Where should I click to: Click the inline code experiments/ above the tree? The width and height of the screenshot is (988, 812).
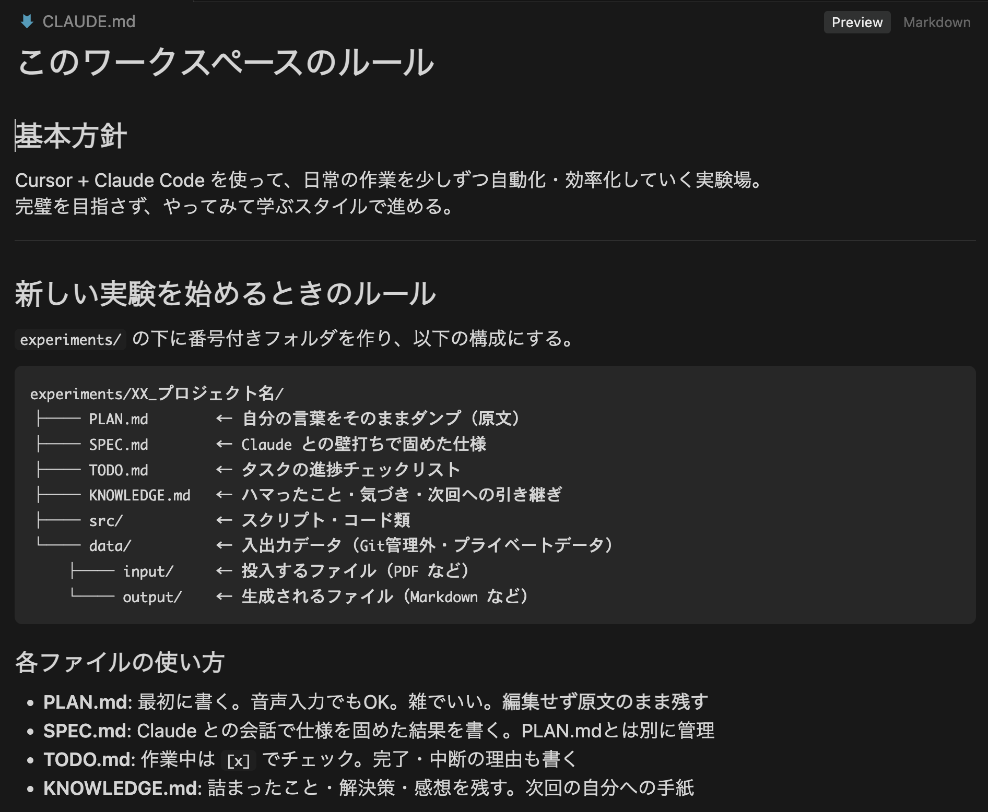point(70,340)
